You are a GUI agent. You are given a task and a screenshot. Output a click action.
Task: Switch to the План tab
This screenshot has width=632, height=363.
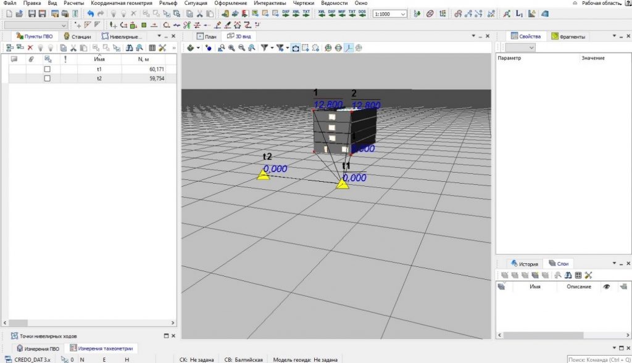pos(206,36)
